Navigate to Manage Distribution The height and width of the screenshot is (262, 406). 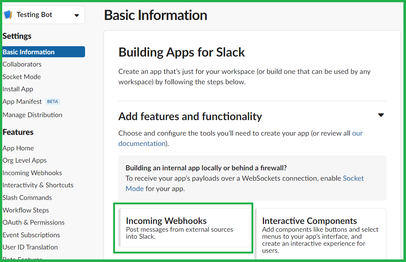pos(32,115)
